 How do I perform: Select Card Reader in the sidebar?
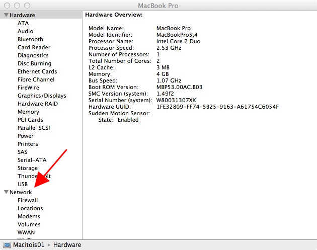click(x=34, y=47)
